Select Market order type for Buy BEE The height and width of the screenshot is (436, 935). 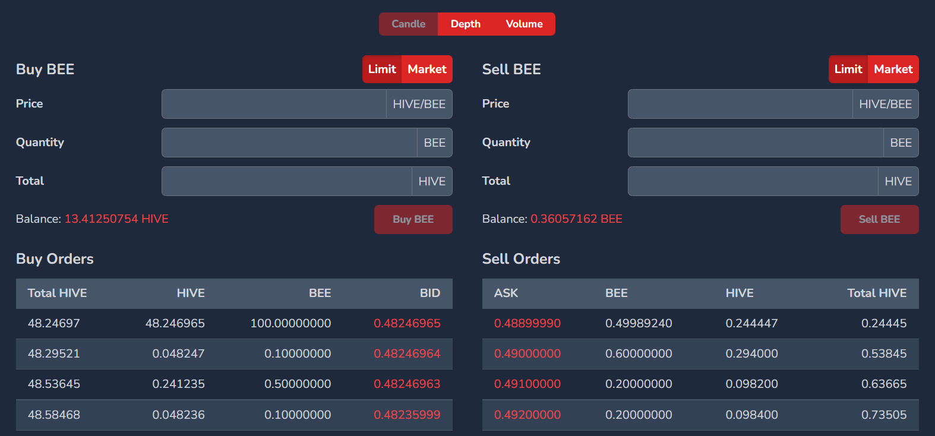click(427, 69)
